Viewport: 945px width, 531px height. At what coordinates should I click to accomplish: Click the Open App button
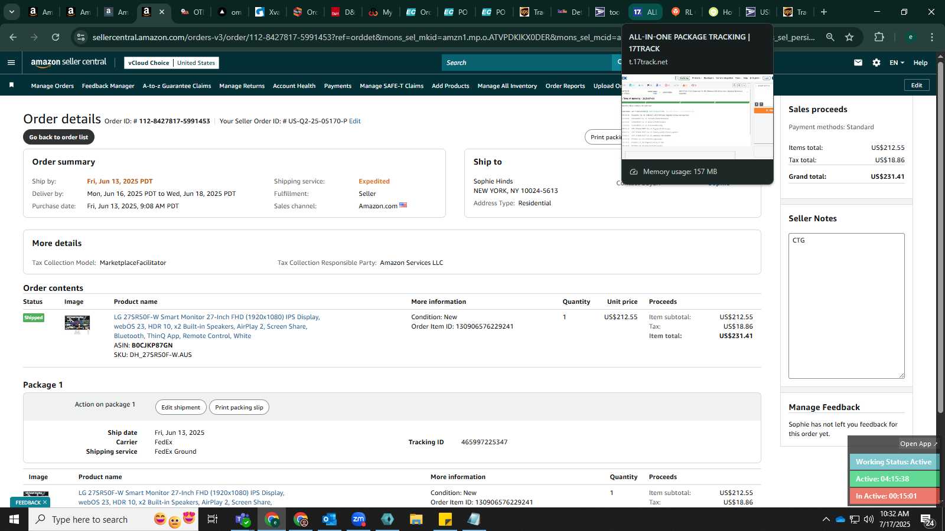tap(918, 444)
